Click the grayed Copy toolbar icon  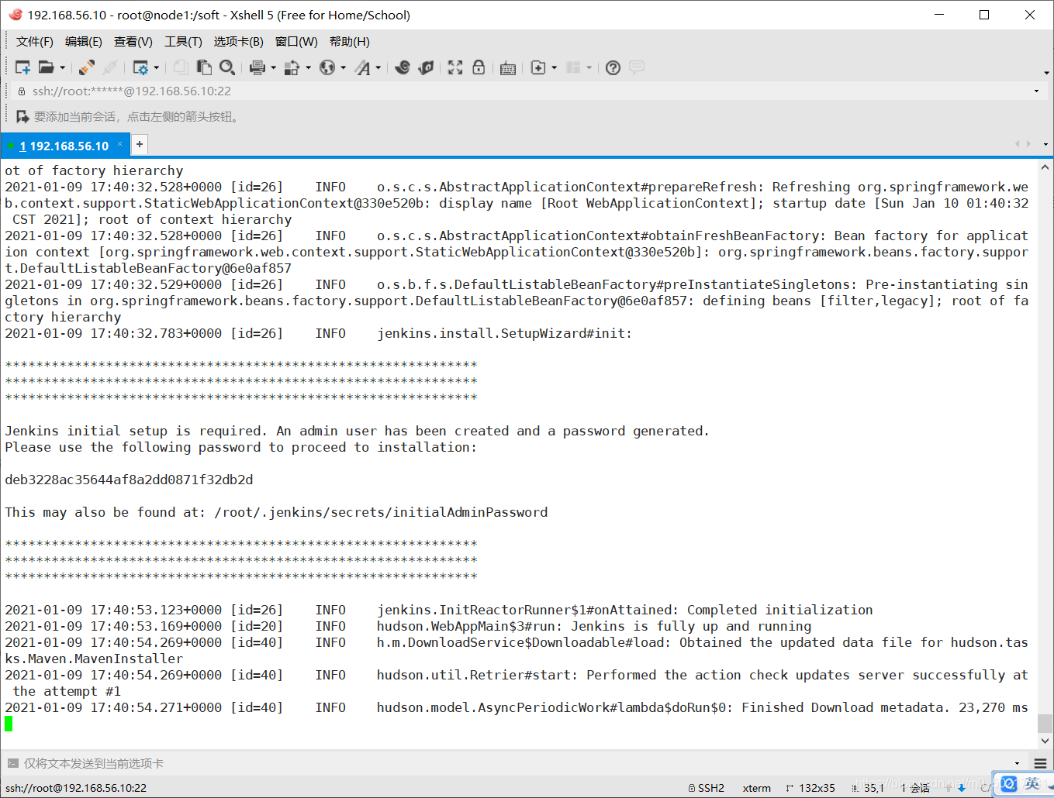point(181,68)
